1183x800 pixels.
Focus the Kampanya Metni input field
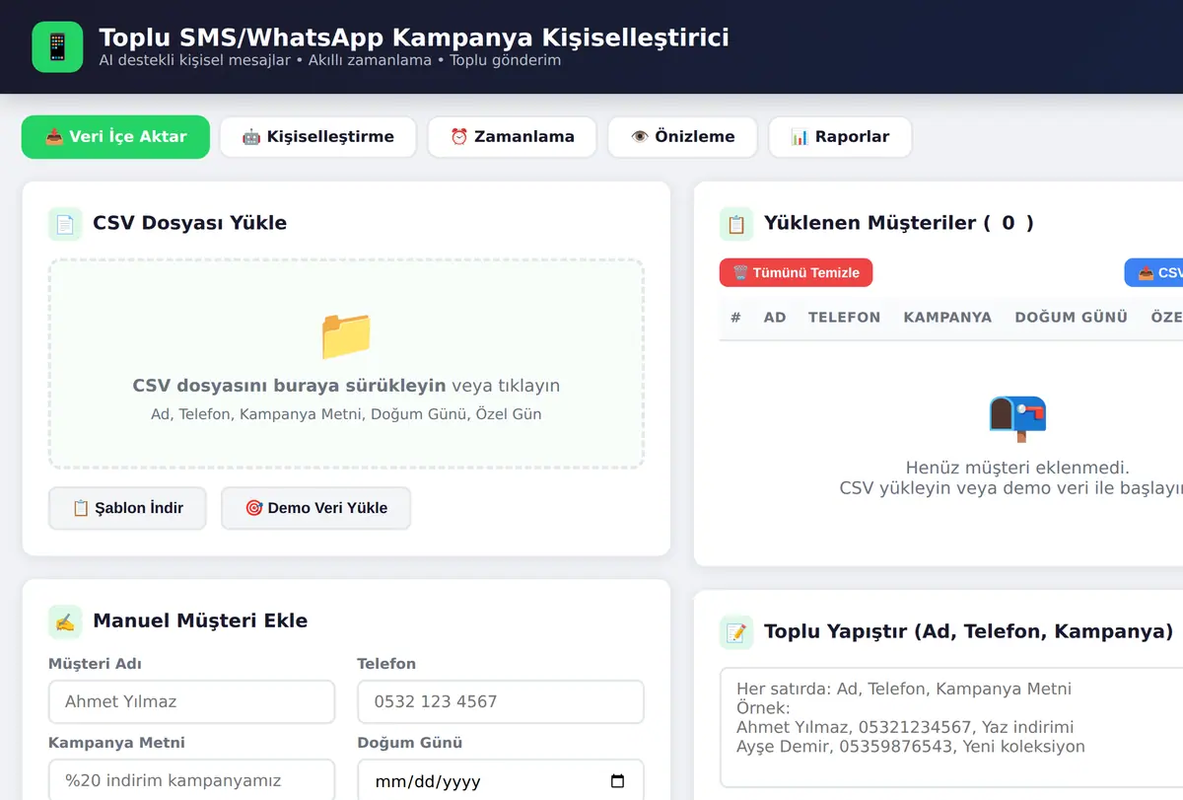point(192,779)
